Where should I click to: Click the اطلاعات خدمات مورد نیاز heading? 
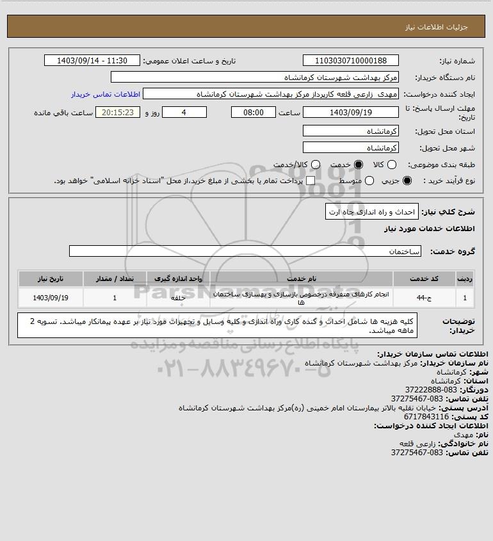(430, 229)
